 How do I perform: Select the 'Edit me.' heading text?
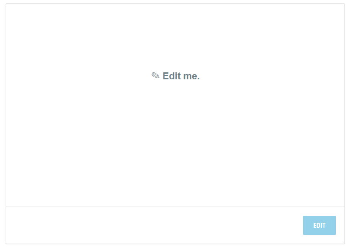click(181, 76)
